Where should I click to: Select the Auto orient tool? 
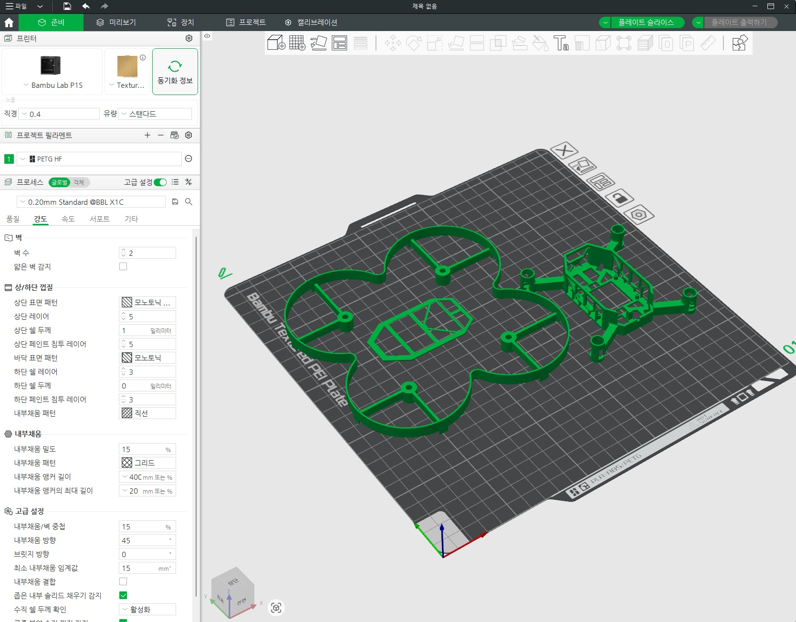point(318,43)
